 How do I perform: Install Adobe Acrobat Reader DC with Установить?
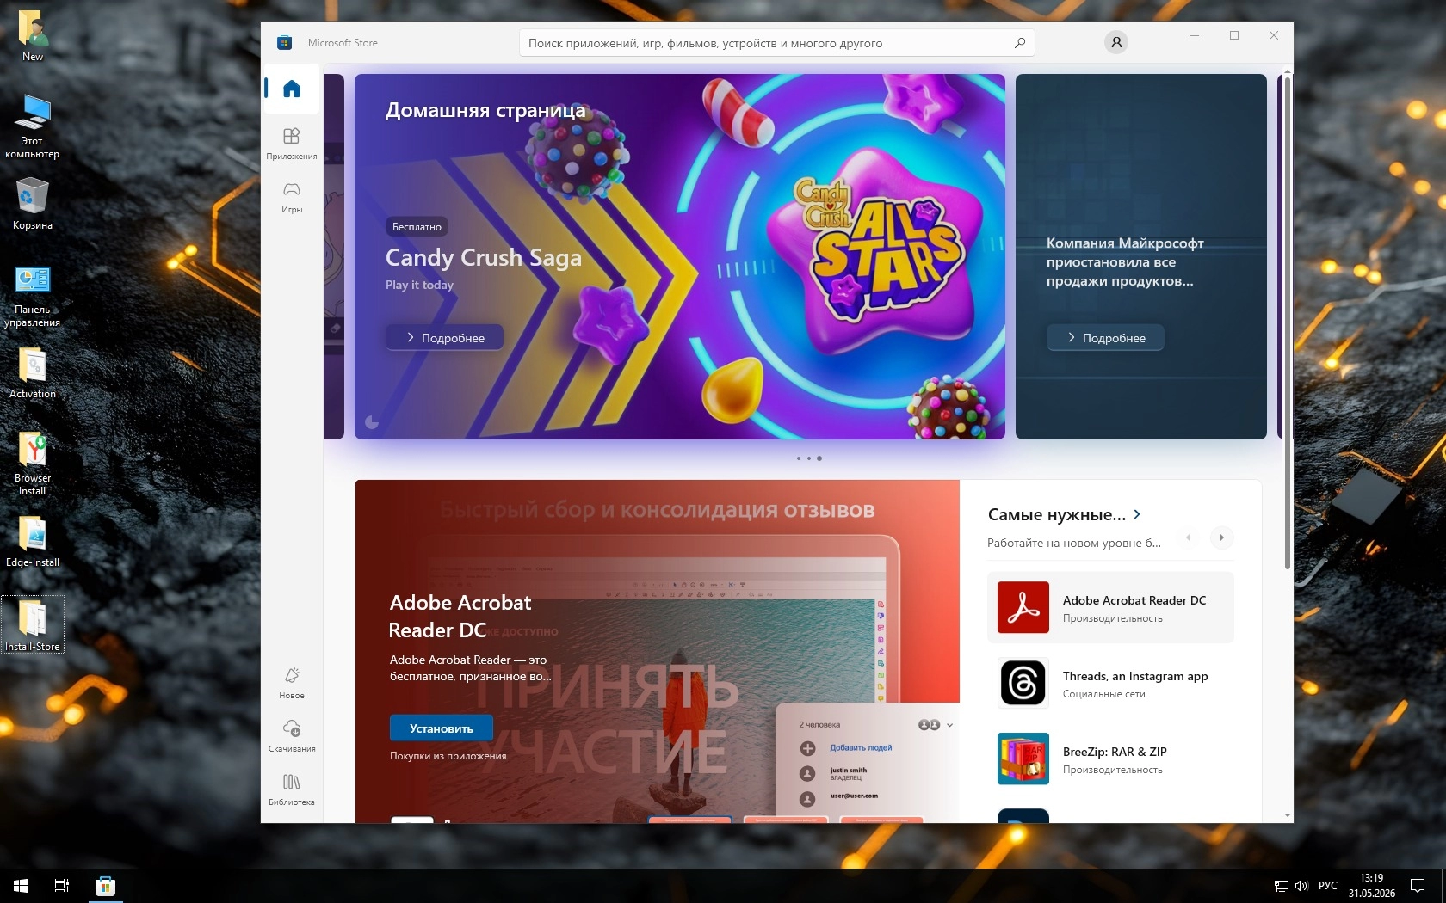(x=441, y=728)
